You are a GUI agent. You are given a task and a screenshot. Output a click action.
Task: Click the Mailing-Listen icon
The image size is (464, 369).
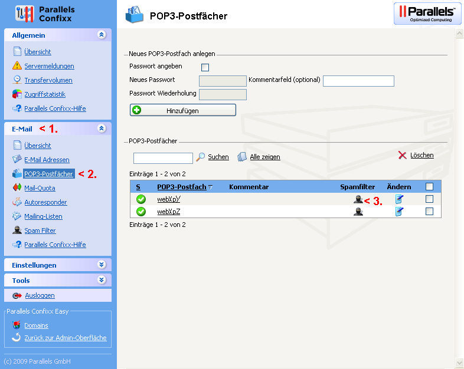point(17,216)
